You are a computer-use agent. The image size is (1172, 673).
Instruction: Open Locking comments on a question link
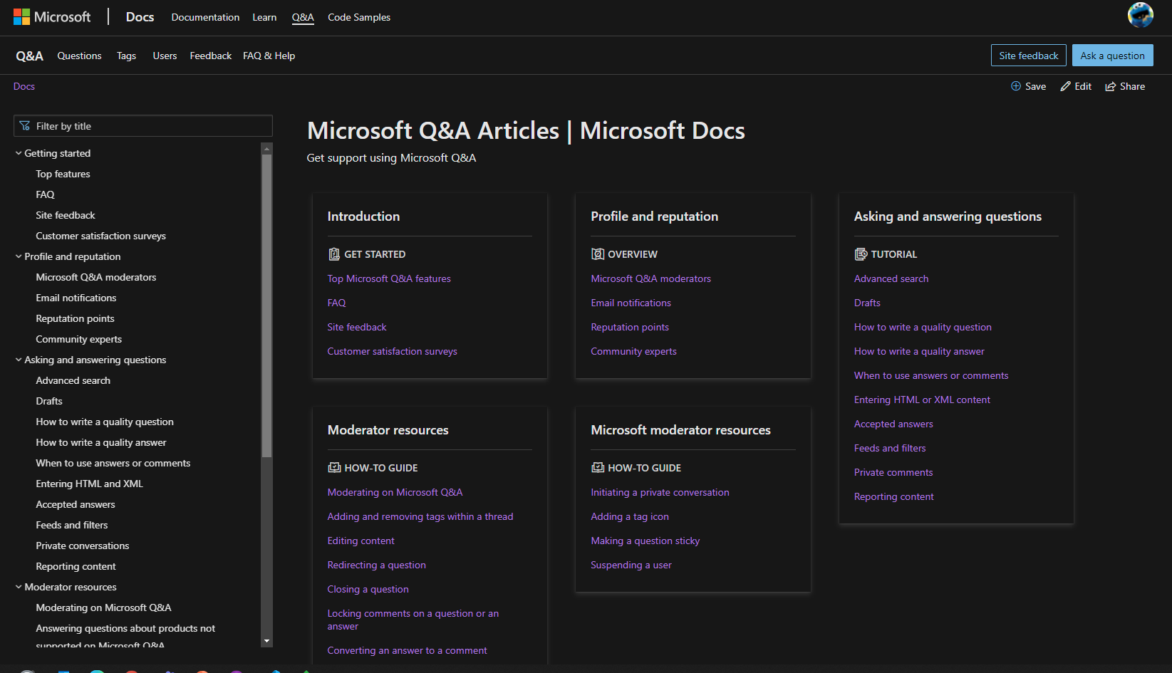pos(413,620)
